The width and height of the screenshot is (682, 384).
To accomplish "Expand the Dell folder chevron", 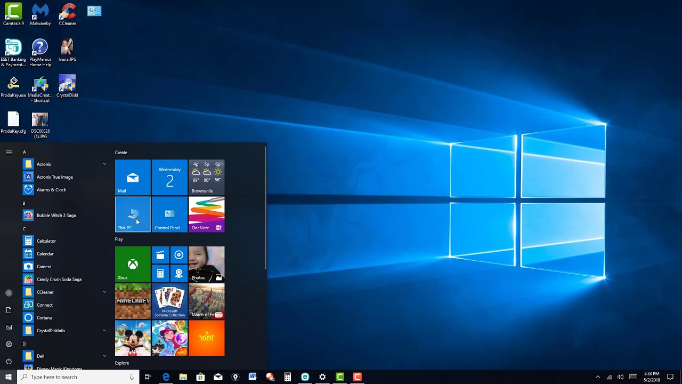I will point(104,356).
